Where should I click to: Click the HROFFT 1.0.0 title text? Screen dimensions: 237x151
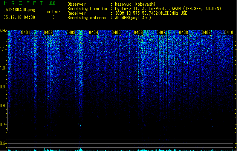point(30,3)
